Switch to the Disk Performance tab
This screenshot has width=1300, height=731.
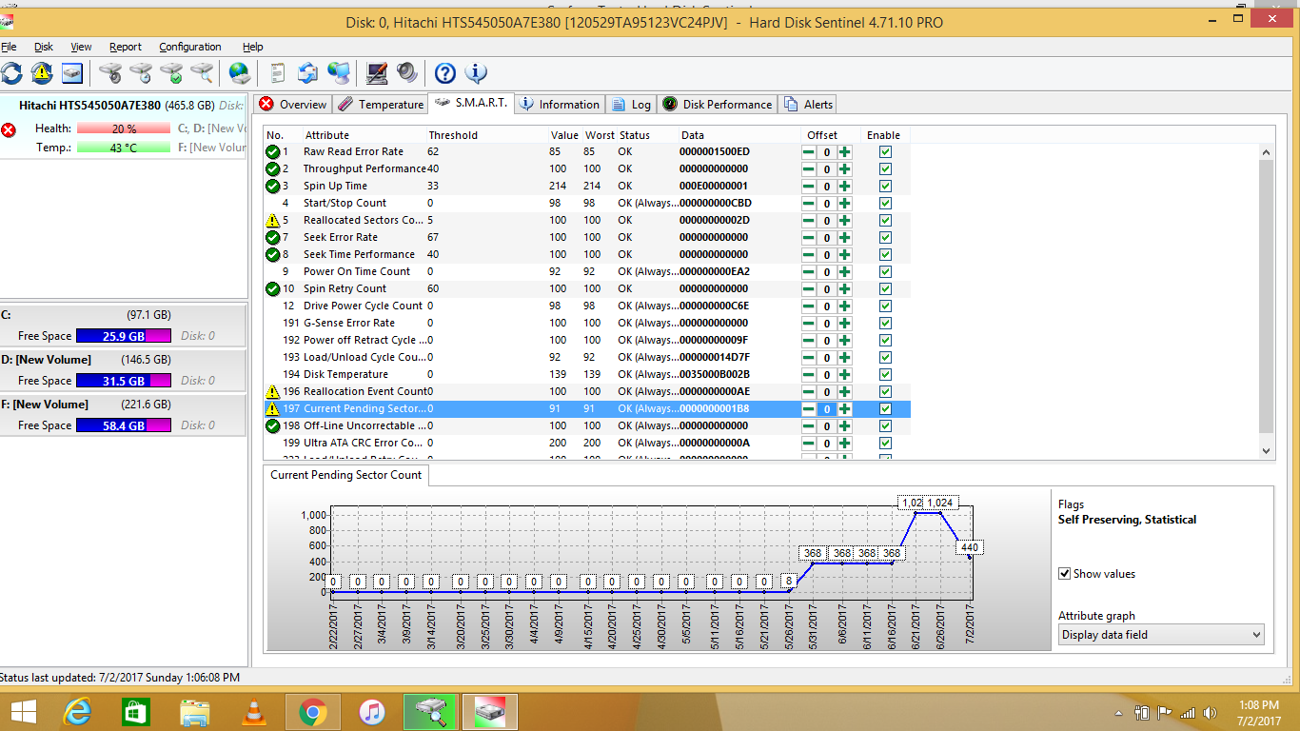717,105
